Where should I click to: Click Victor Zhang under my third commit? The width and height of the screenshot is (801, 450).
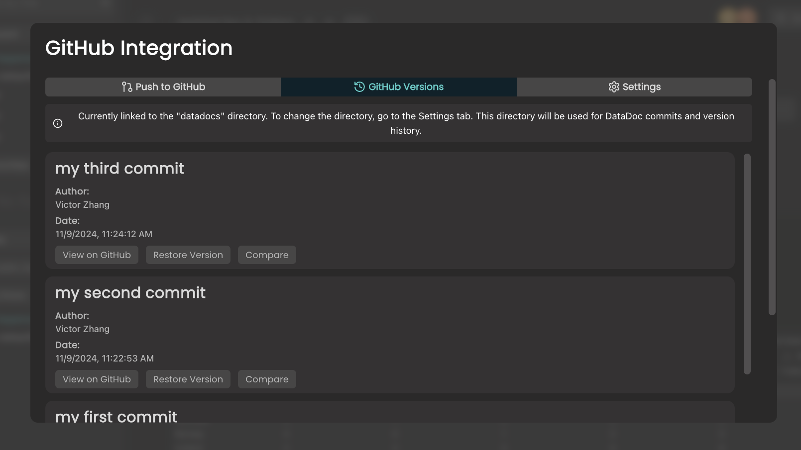click(82, 205)
